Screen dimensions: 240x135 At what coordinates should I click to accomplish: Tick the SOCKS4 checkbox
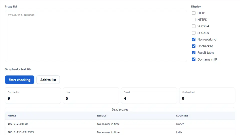click(193, 26)
